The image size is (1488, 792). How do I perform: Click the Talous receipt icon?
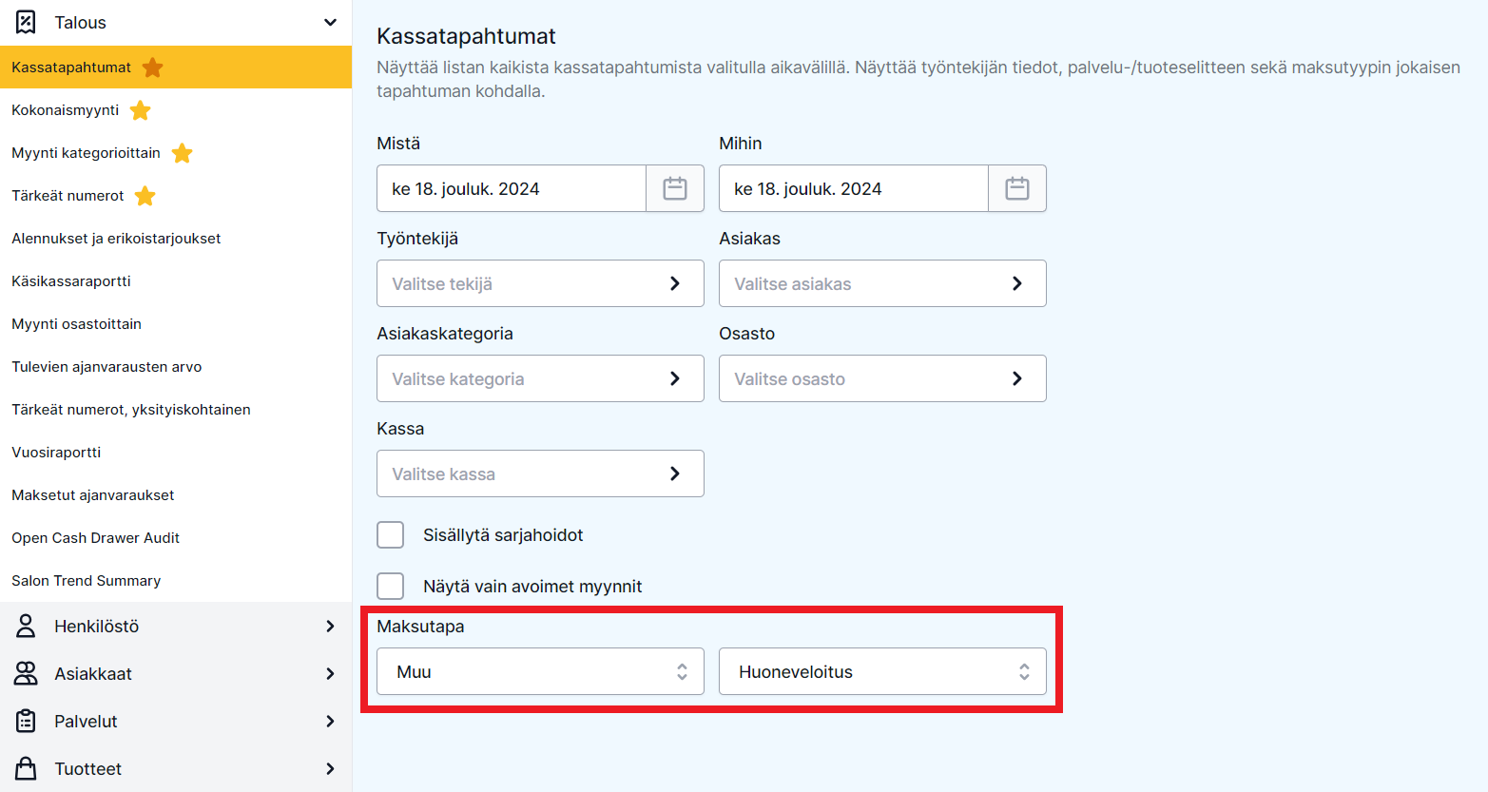click(x=27, y=22)
